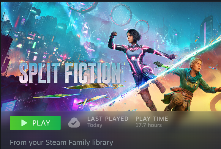Select the '17.7 hours' play time value
The width and height of the screenshot is (221, 149).
click(x=149, y=125)
